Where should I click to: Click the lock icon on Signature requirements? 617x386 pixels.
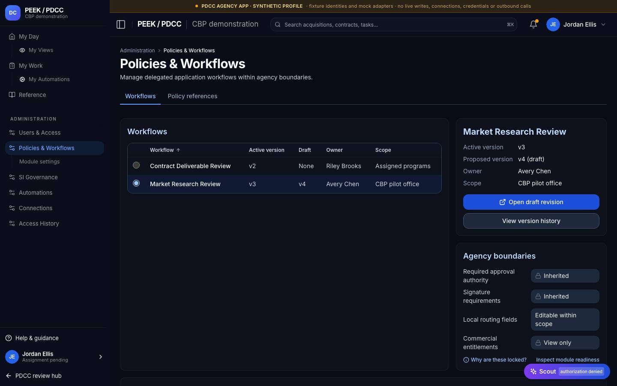click(538, 296)
